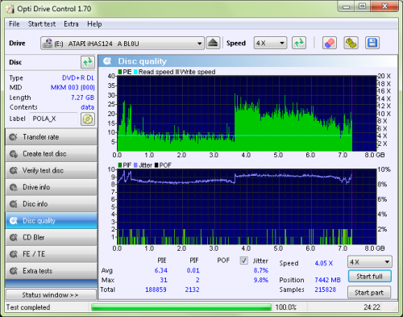Select CD Bler in the sidebar

(52, 237)
